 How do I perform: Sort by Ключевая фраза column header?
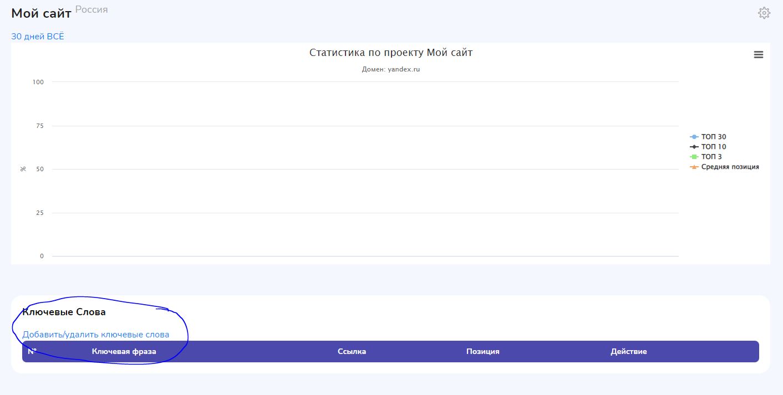[x=124, y=351]
